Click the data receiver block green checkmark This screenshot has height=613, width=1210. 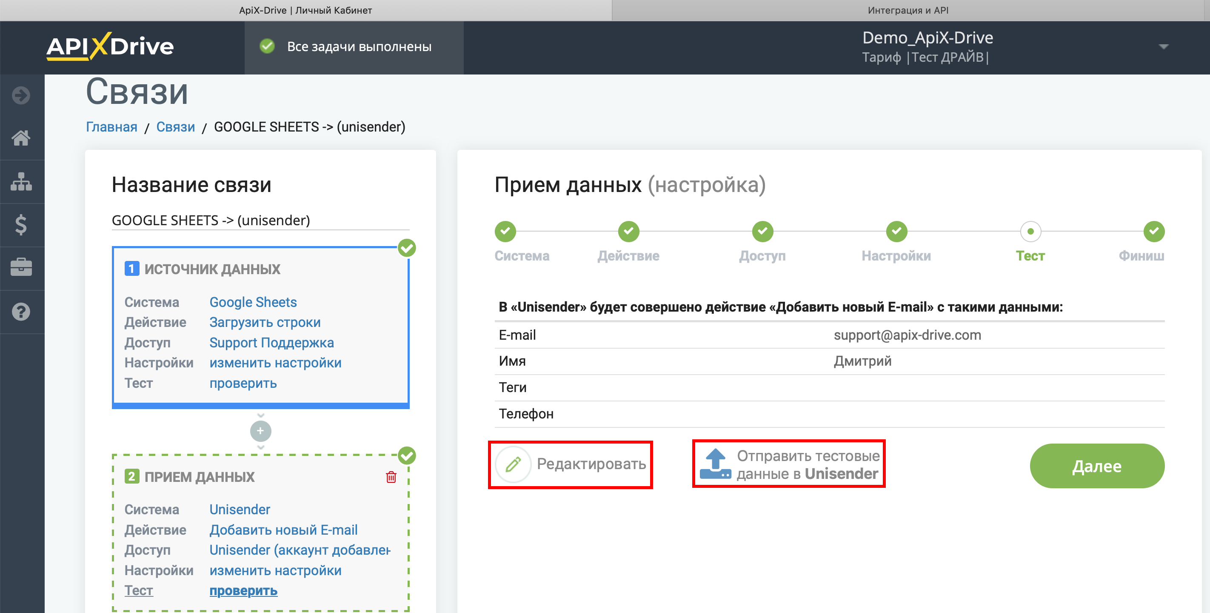407,455
